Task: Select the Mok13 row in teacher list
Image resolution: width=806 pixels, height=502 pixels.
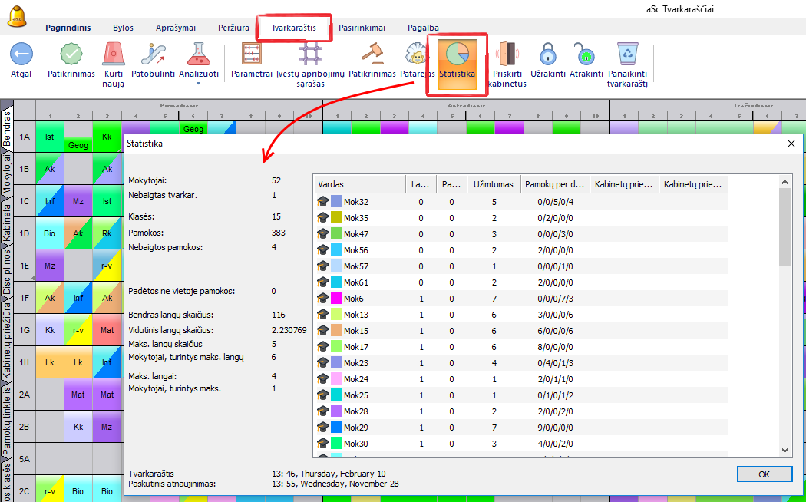Action: tap(356, 315)
